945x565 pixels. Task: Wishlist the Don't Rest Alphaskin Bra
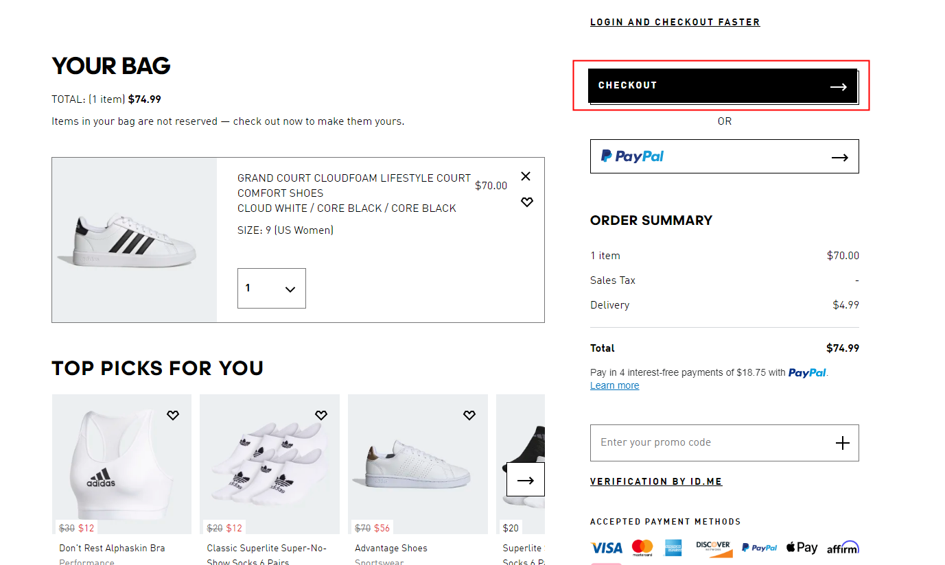[x=173, y=415]
